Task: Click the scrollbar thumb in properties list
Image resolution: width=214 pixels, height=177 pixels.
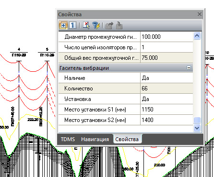Action: pos(197,120)
